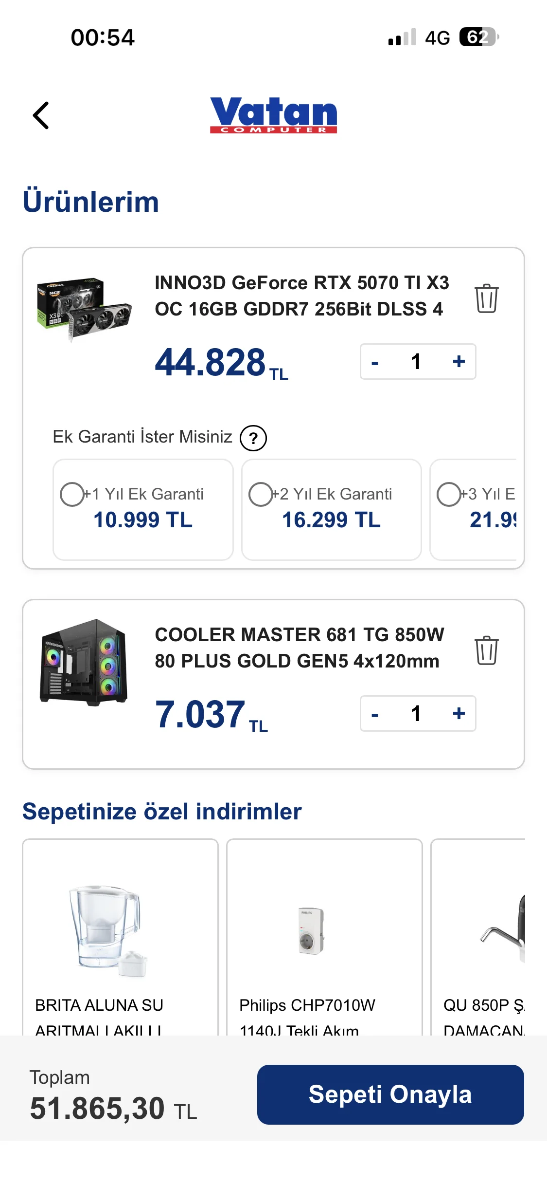Screen dimensions: 547x1186
Task: Select the +1 Yıl Ek Garanti option
Action: coord(72,494)
